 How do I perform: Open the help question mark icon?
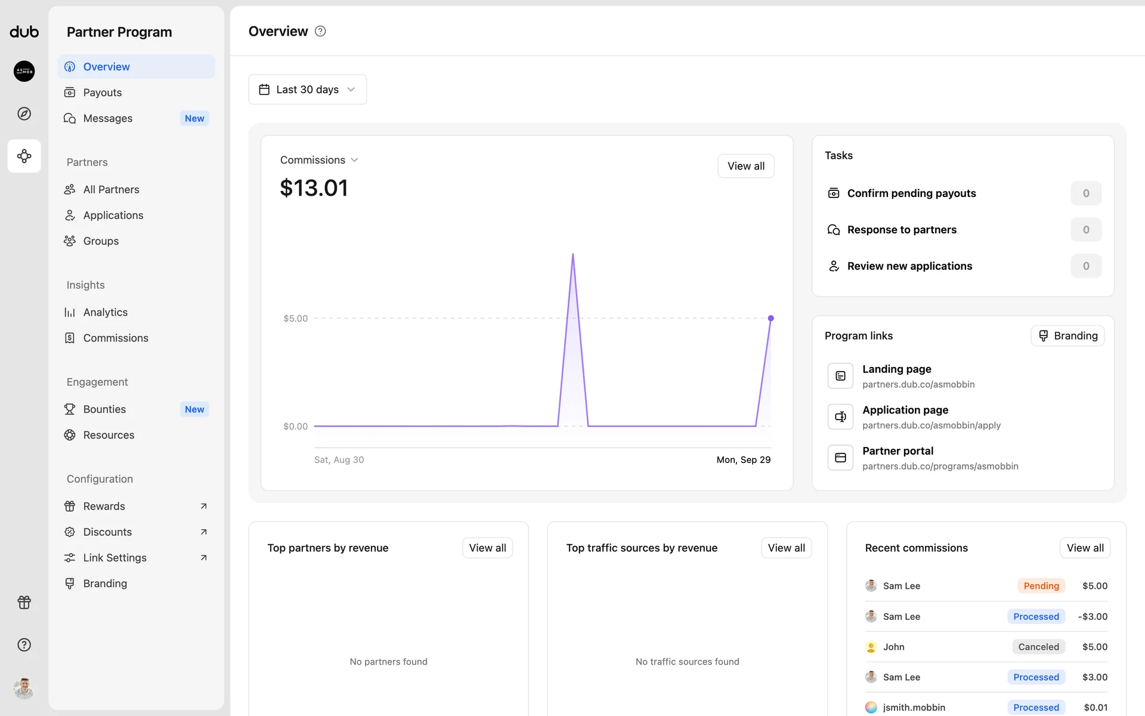click(24, 644)
